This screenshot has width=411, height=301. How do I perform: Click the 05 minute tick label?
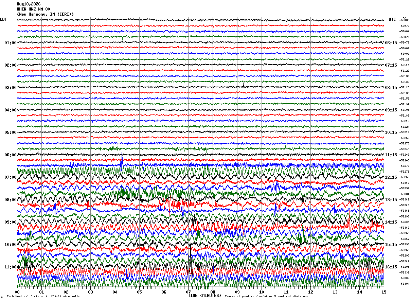[139, 292]
